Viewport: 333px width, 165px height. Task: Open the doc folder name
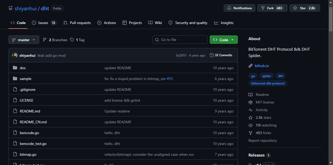click(x=23, y=68)
